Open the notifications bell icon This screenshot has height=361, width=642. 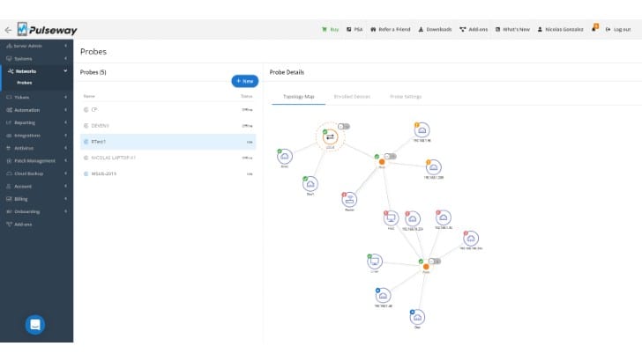tap(594, 28)
